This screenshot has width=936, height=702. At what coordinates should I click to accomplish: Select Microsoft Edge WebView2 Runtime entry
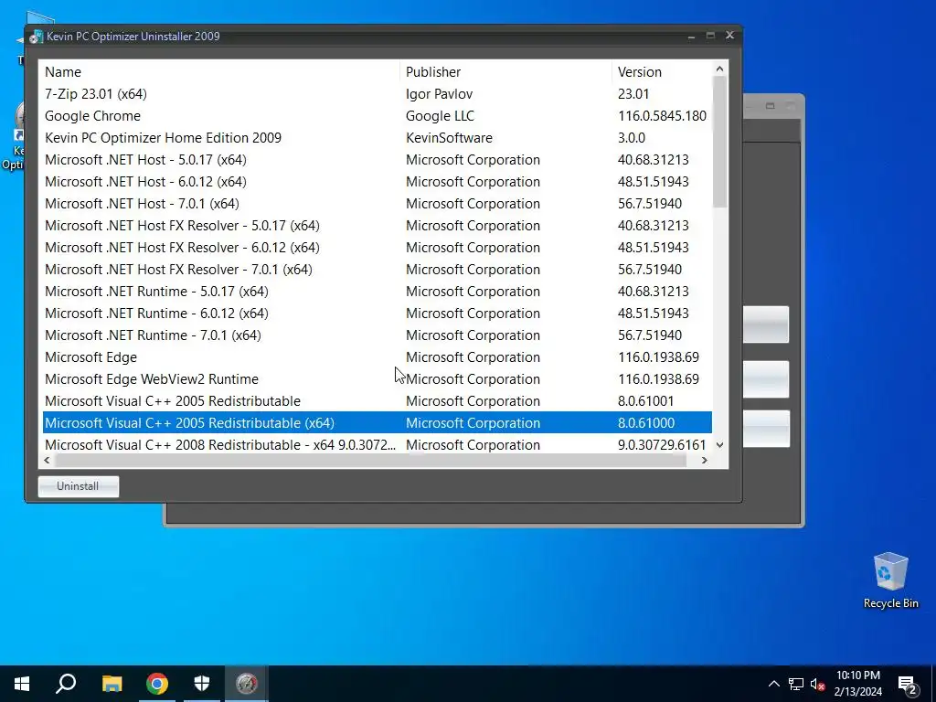[378, 379]
